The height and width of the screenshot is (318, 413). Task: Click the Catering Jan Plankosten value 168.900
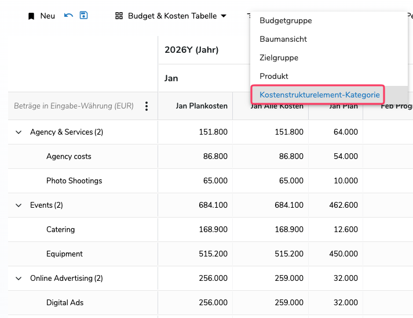[213, 229]
